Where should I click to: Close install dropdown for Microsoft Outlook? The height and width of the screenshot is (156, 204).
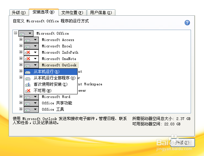coord(31,65)
